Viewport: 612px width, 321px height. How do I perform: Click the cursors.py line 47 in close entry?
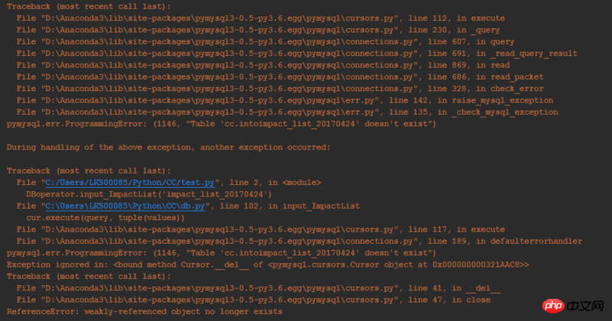point(253,300)
